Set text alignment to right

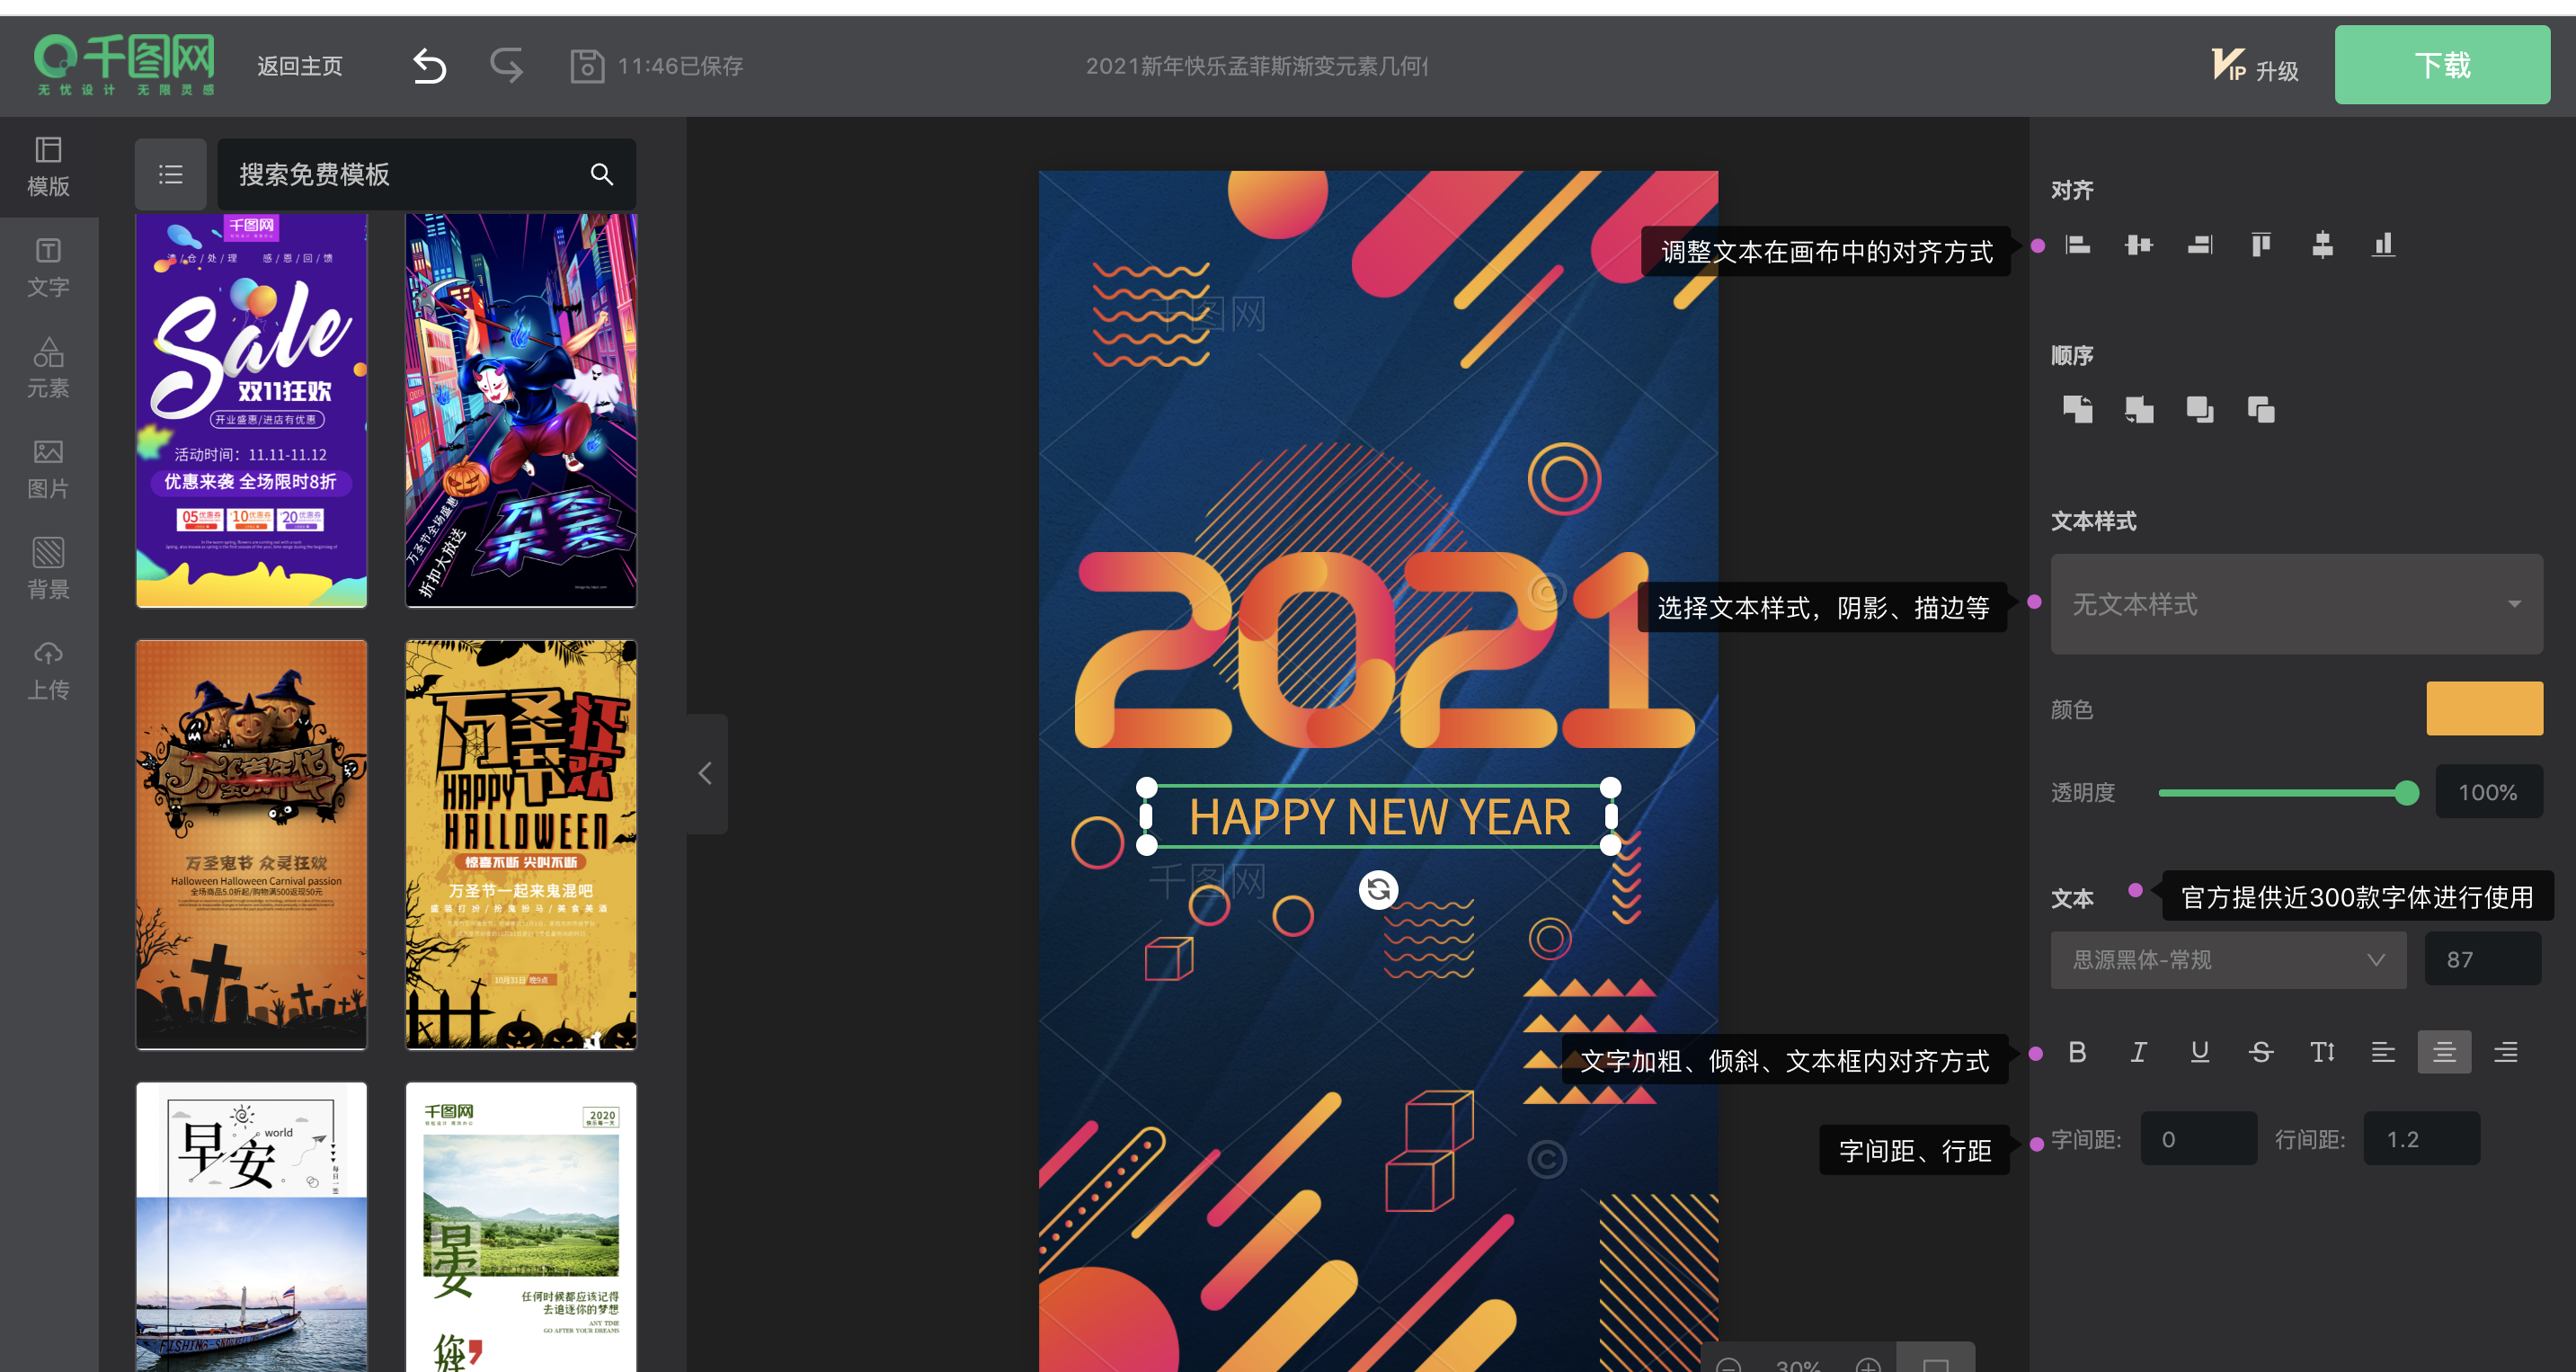click(2506, 1052)
